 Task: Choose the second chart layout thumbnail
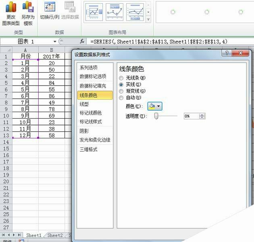(115, 12)
